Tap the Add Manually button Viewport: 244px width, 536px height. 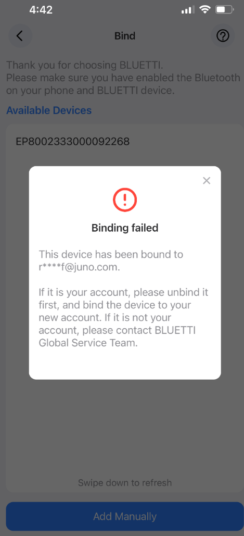(125, 516)
